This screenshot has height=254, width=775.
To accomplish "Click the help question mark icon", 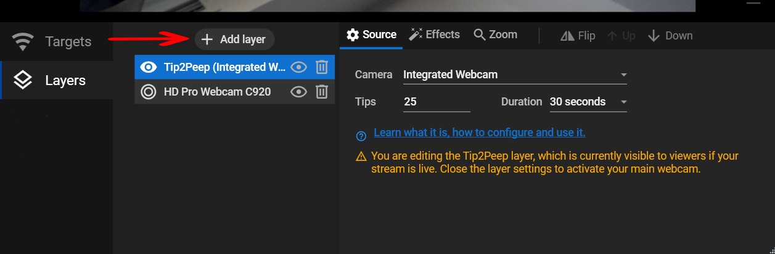I will (x=361, y=136).
